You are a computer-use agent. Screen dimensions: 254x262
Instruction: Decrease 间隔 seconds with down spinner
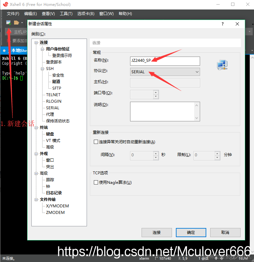tap(156, 158)
